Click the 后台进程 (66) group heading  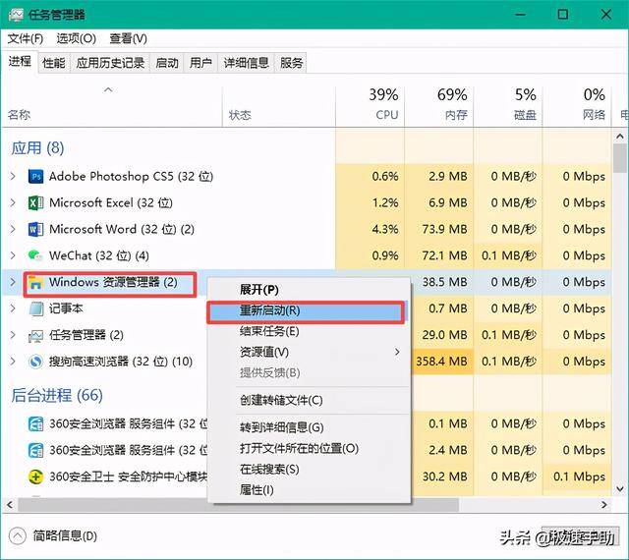click(x=57, y=396)
